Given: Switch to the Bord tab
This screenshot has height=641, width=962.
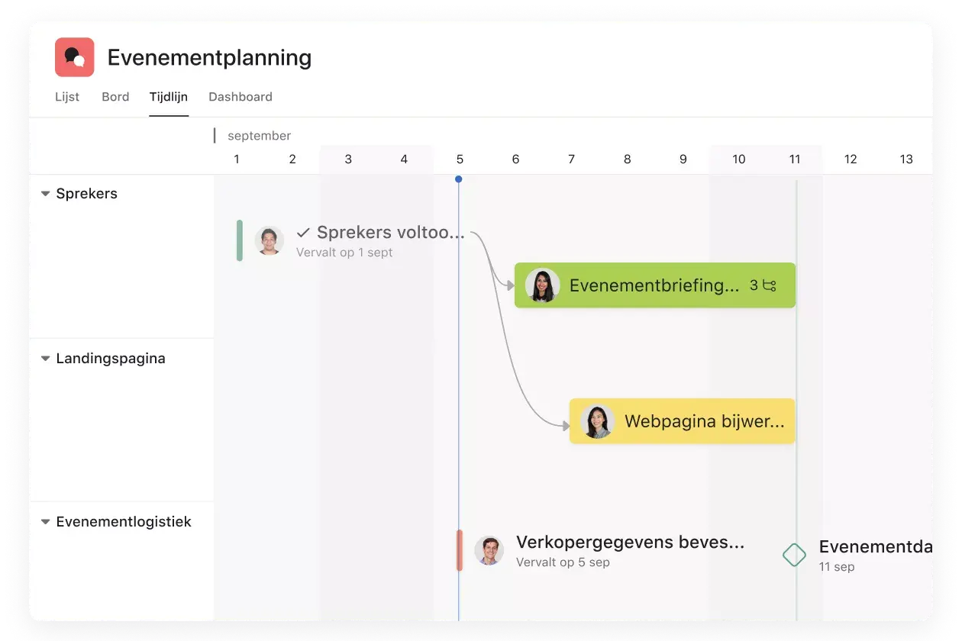Looking at the screenshot, I should tap(115, 97).
